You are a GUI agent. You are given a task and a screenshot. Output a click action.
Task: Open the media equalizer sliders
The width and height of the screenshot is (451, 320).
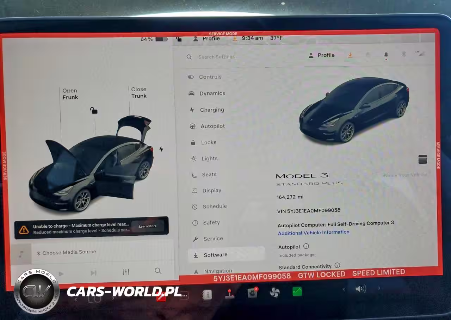coord(126,272)
